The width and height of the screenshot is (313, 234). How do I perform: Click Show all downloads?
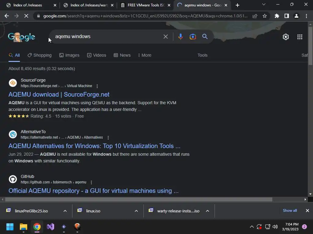tap(290, 211)
